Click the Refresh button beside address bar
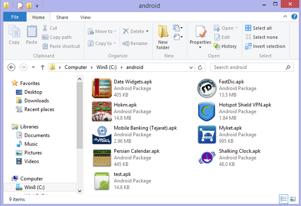The image size is (301, 206). tap(200, 67)
